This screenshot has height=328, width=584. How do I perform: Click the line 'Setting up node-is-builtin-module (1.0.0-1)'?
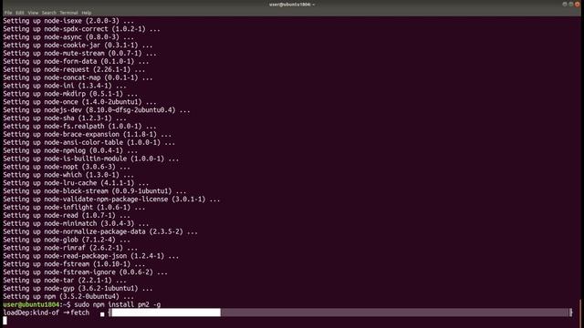90,159
